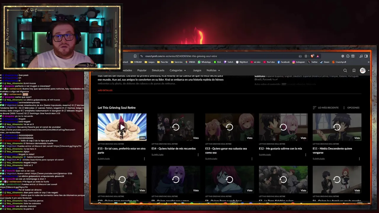Open the three-dot menu for episode E13
The width and height of the screenshot is (379, 213).
tap(252, 159)
